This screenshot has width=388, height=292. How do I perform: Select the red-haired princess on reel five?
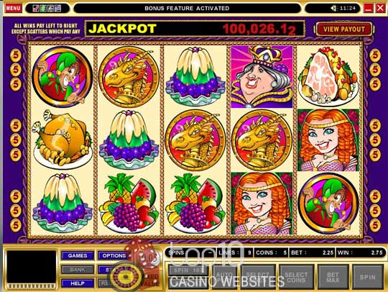pyautogui.click(x=328, y=140)
